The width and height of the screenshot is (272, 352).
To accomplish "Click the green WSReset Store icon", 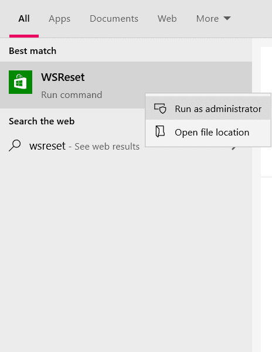I will (x=21, y=82).
